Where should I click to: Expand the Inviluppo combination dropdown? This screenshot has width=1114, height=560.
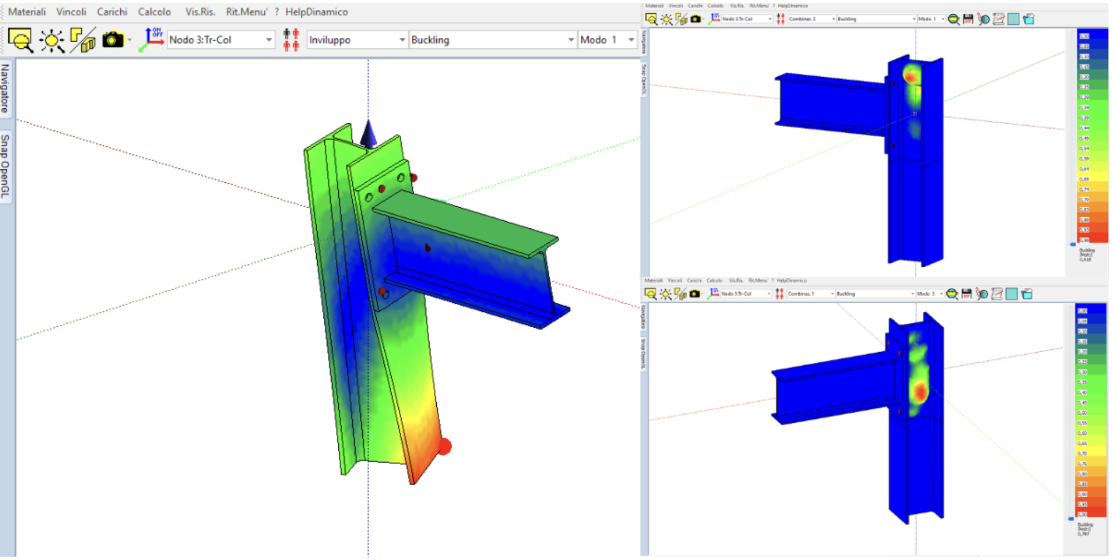click(x=402, y=40)
